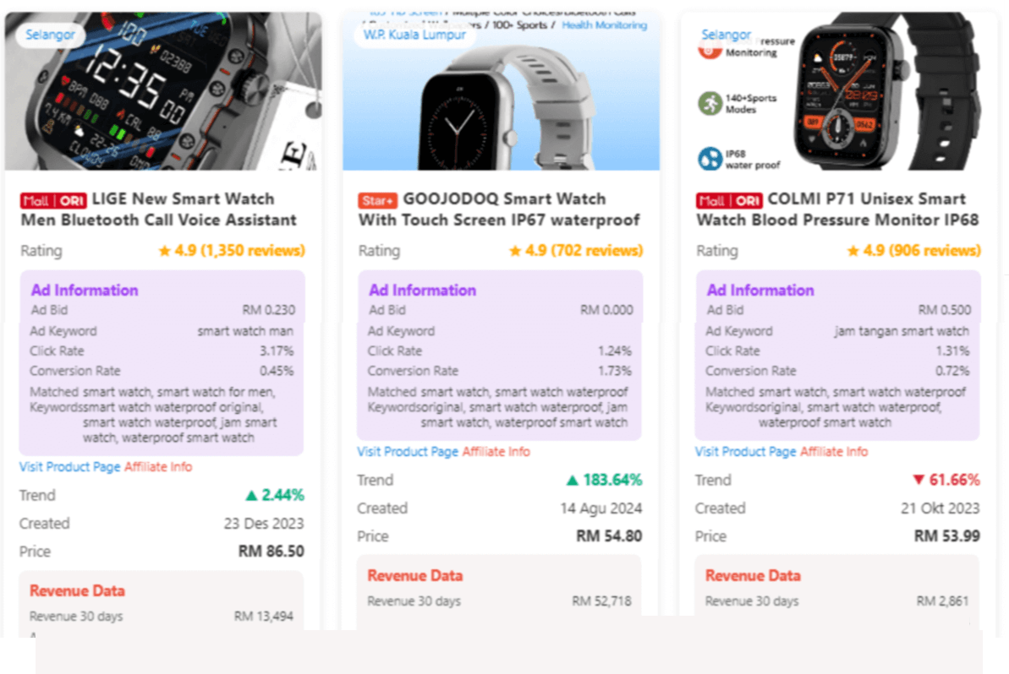Viewport: 1009px width, 674px height.
Task: Click the star icon next to 1,350 reviews
Action: click(x=164, y=251)
